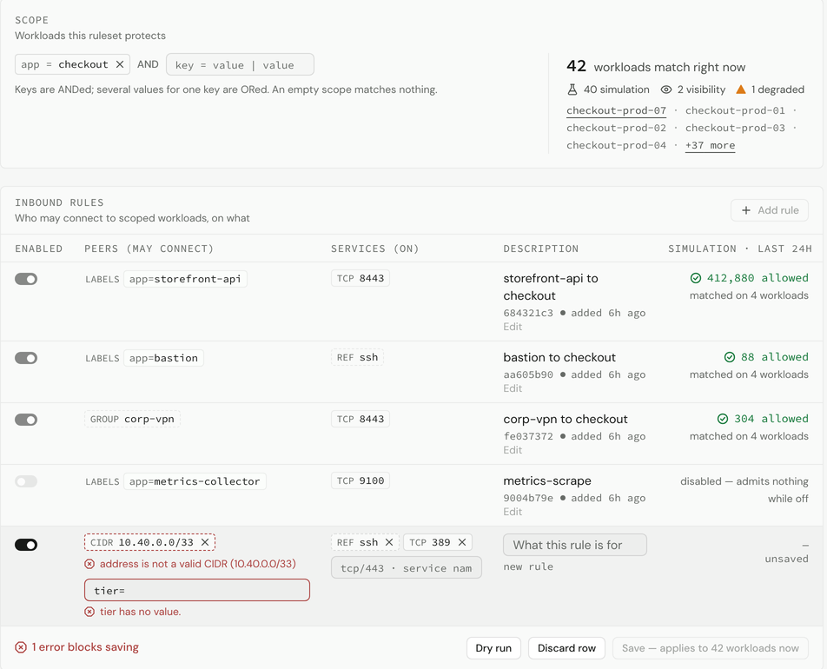Focus the scope key = value input
This screenshot has height=669, width=827.
point(240,65)
